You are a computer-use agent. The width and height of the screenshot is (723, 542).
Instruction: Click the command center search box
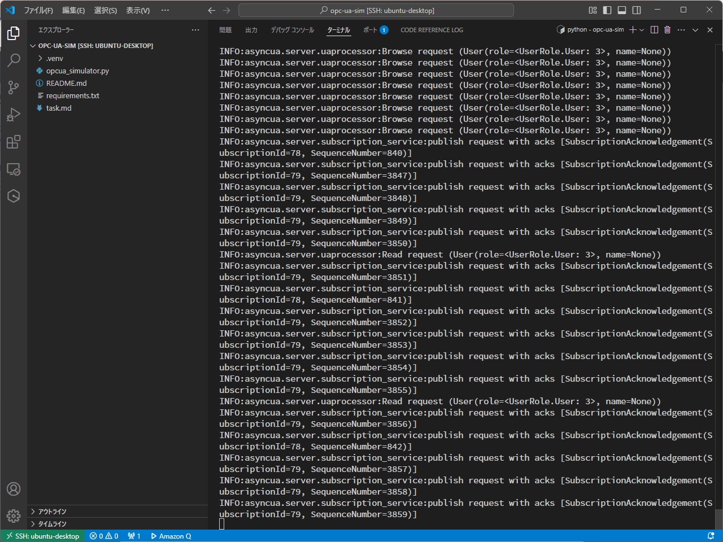pyautogui.click(x=376, y=10)
